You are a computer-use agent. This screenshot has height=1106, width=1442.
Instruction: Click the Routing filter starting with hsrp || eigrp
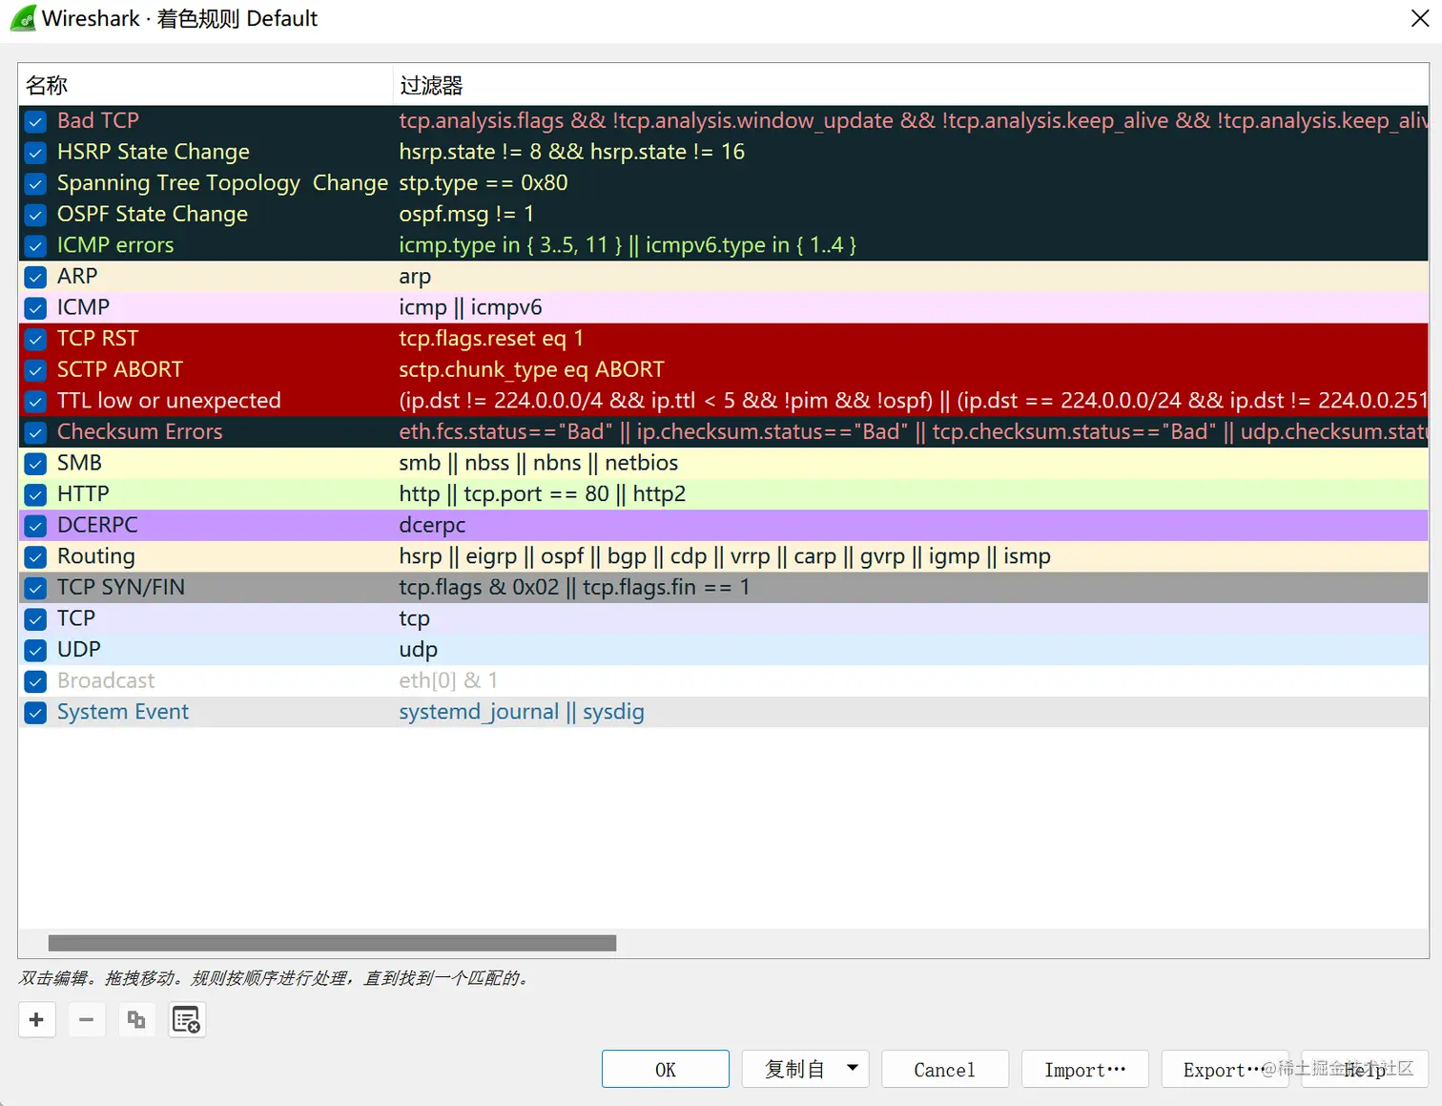[725, 556]
